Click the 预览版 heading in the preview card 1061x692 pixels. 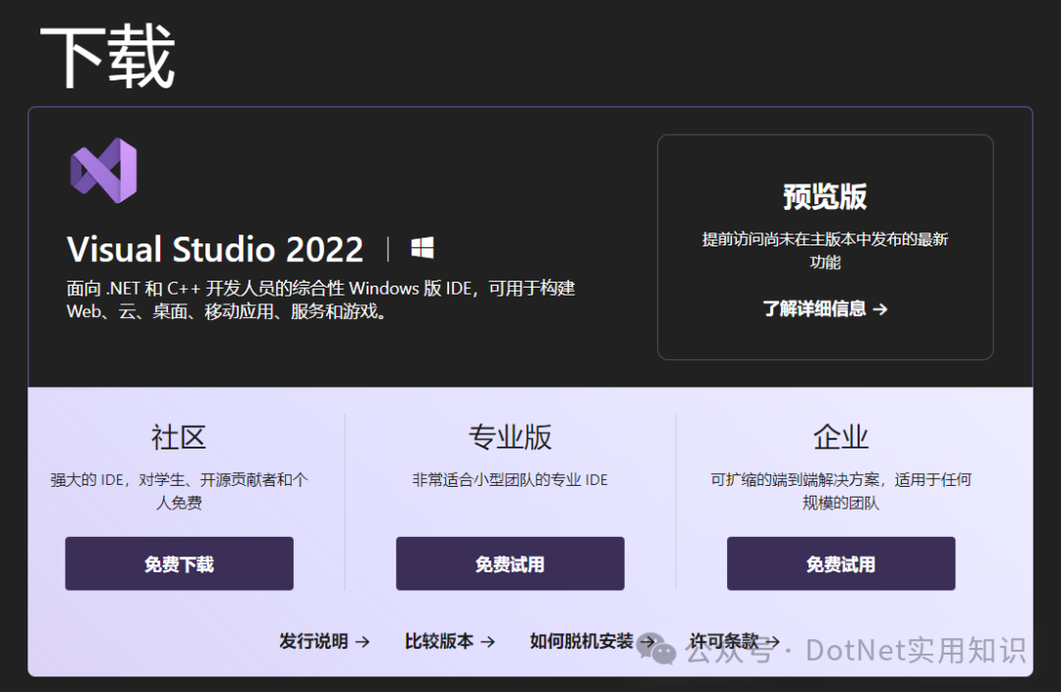pos(825,196)
